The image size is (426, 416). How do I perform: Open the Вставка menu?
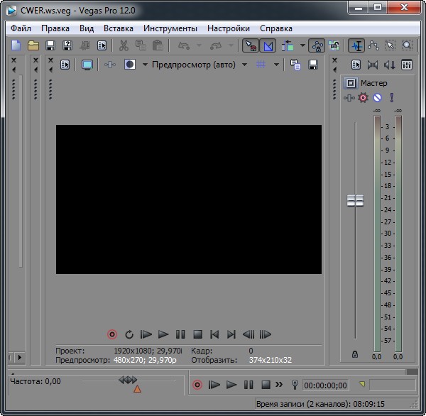[x=118, y=28]
